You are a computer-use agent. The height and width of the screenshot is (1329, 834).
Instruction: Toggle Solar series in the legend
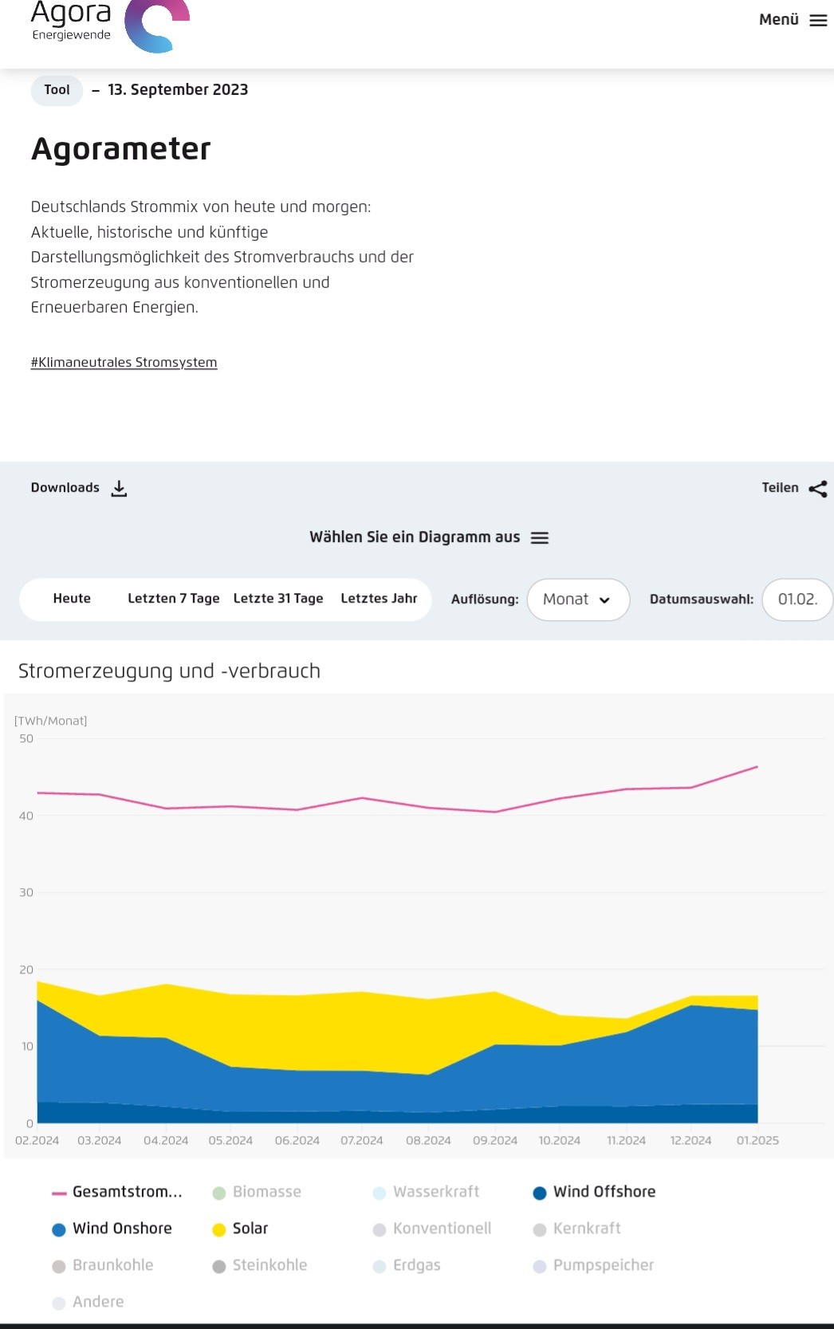tap(250, 1229)
